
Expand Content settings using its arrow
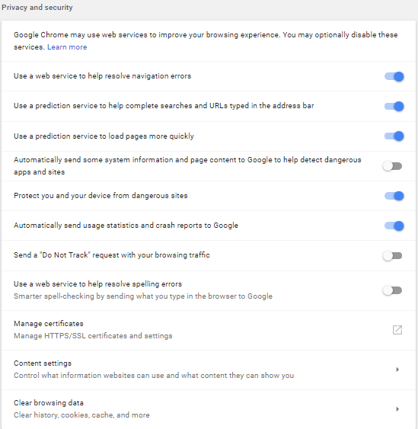397,370
